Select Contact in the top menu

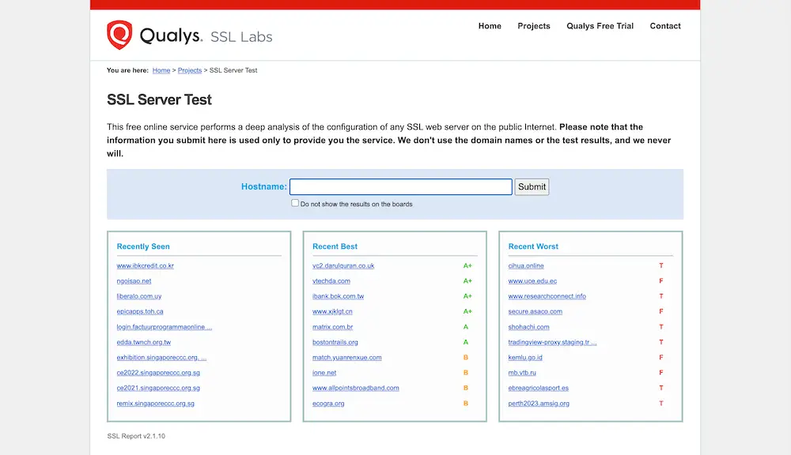(x=664, y=26)
